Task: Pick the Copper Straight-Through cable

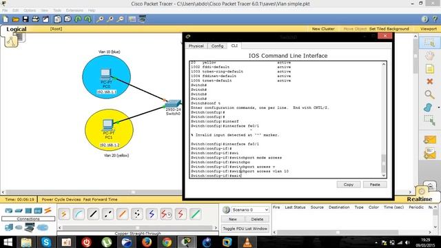Action: click(x=93, y=214)
